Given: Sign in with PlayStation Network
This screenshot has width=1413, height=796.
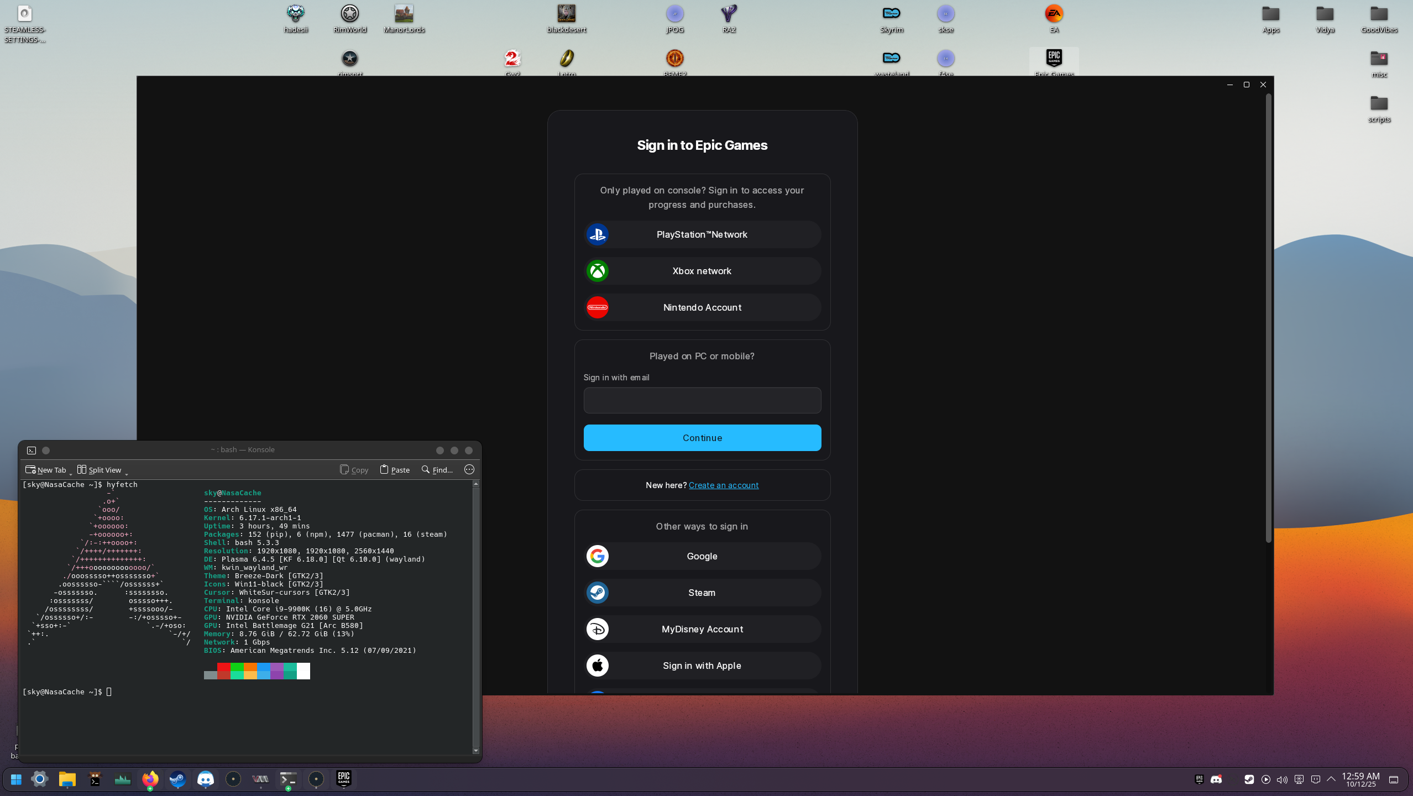Looking at the screenshot, I should click(x=702, y=234).
